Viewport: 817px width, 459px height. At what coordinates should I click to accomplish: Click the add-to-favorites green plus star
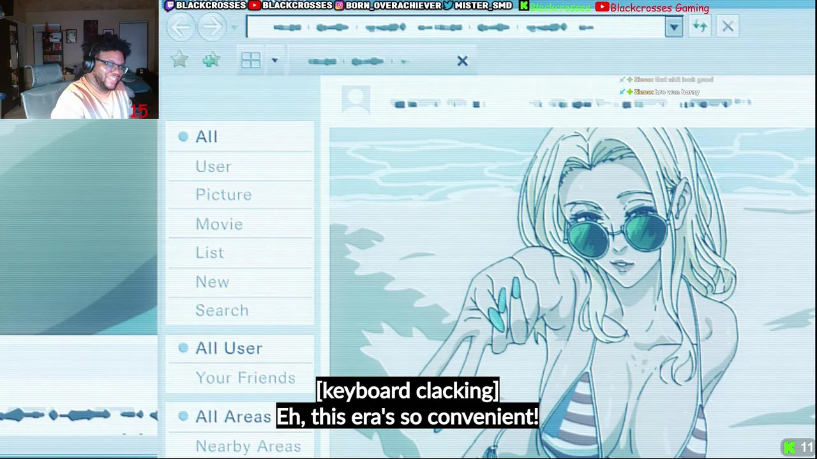tap(211, 60)
